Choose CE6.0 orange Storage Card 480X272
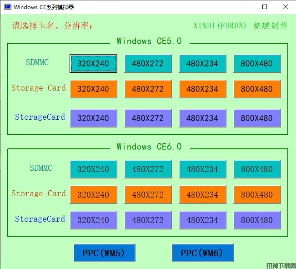296x269 pixels. pos(148,194)
